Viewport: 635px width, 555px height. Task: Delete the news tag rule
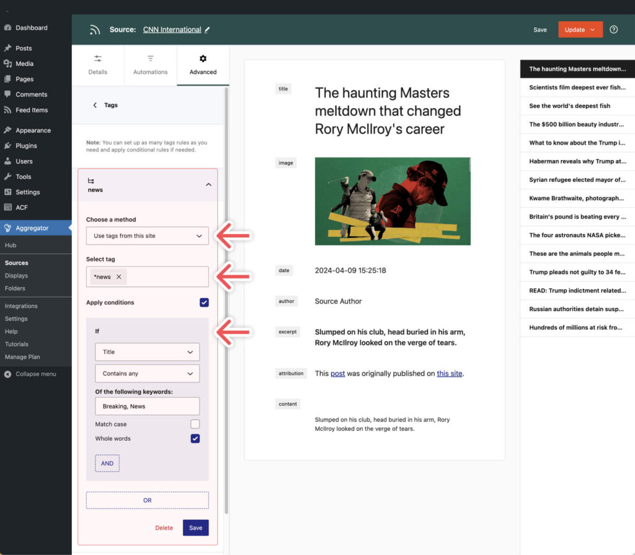pyautogui.click(x=164, y=528)
